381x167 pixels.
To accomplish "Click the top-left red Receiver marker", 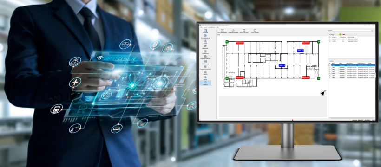I will point(240,43).
